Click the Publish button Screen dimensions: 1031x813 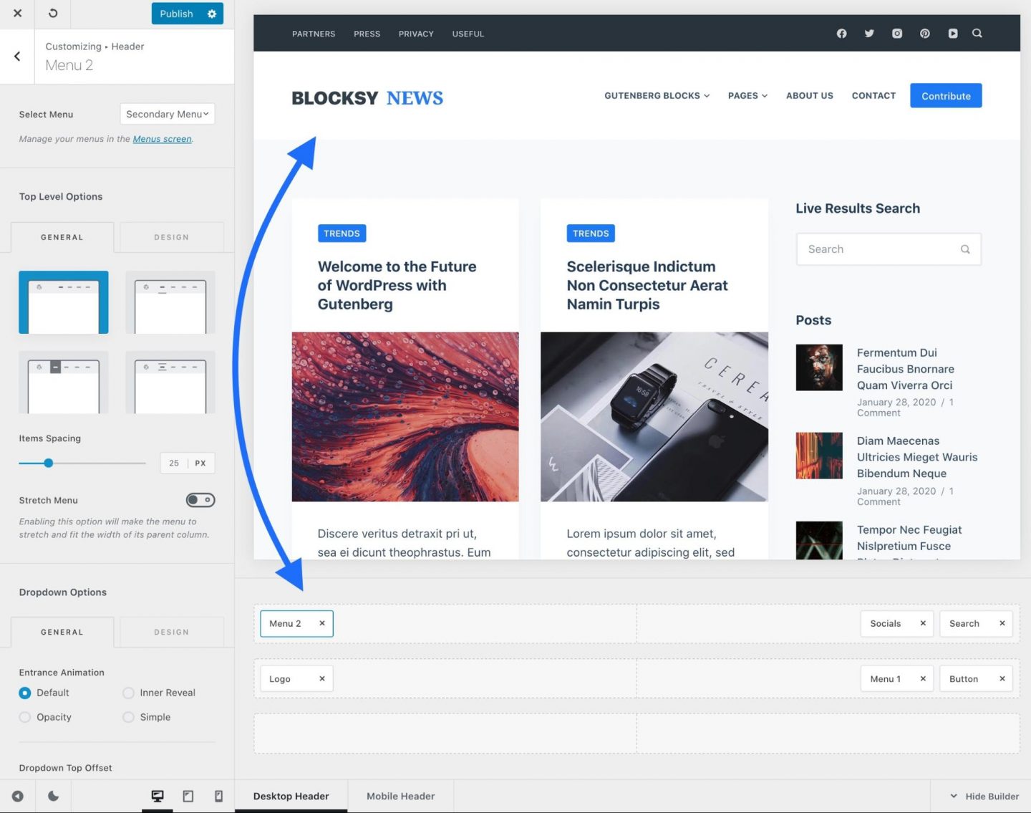[x=177, y=14]
